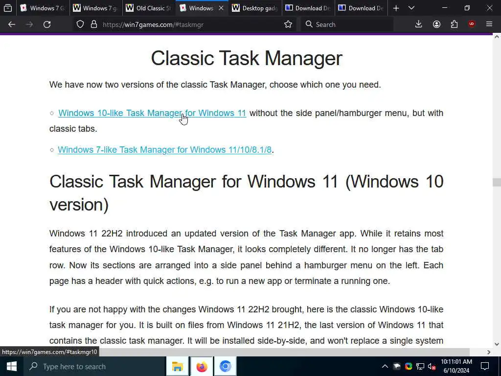Open Windows 10-like Task Manager link
This screenshot has width=501, height=376.
tap(152, 113)
